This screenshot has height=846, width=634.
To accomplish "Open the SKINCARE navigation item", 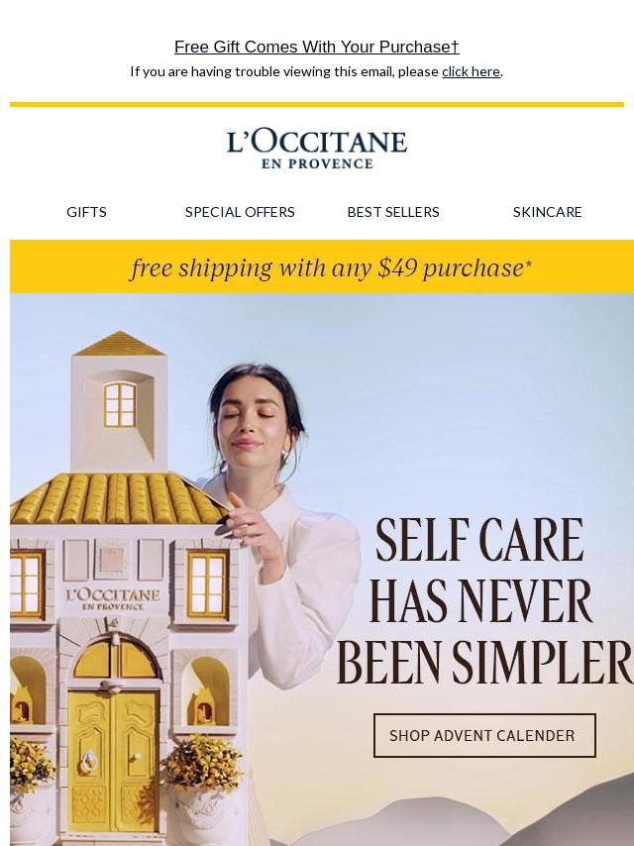I will 547,212.
